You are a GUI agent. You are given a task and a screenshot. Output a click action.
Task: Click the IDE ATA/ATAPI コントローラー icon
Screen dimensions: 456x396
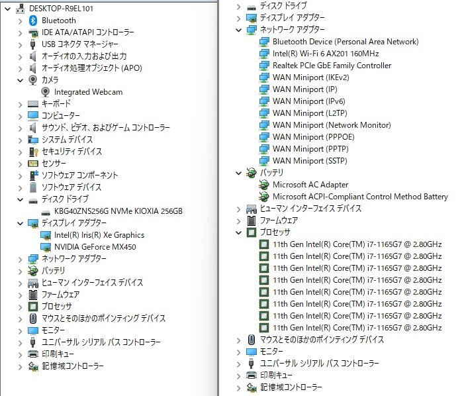(33, 32)
